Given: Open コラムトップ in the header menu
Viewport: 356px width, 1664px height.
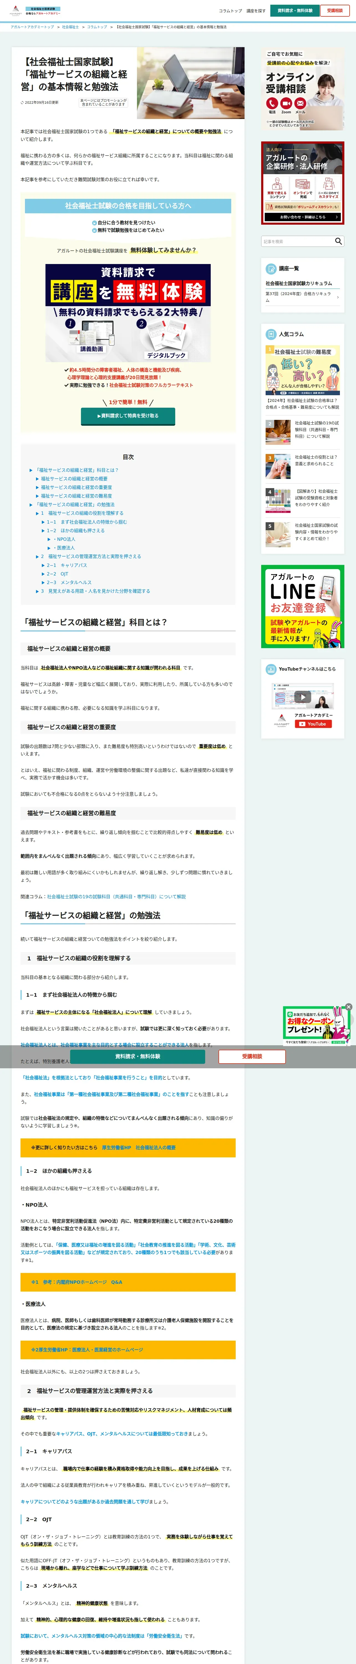Looking at the screenshot, I should pyautogui.click(x=231, y=11).
